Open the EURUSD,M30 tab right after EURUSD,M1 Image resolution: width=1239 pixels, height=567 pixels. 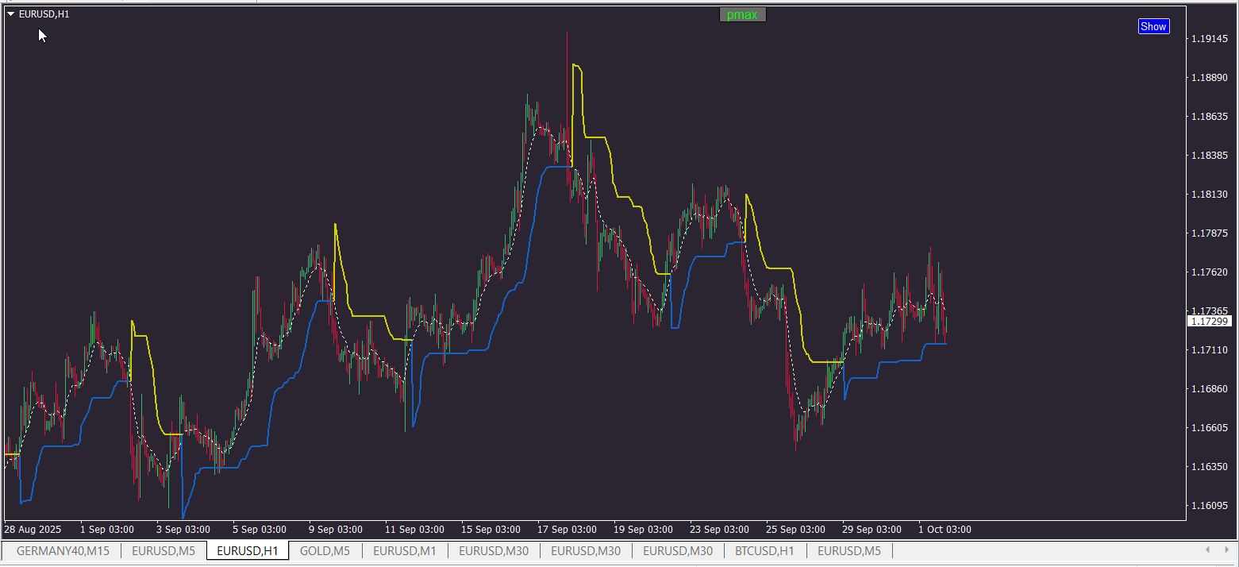pyautogui.click(x=494, y=550)
